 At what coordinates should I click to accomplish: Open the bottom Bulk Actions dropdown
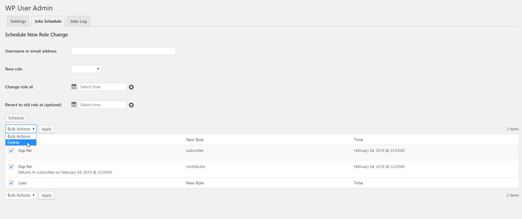(21, 195)
